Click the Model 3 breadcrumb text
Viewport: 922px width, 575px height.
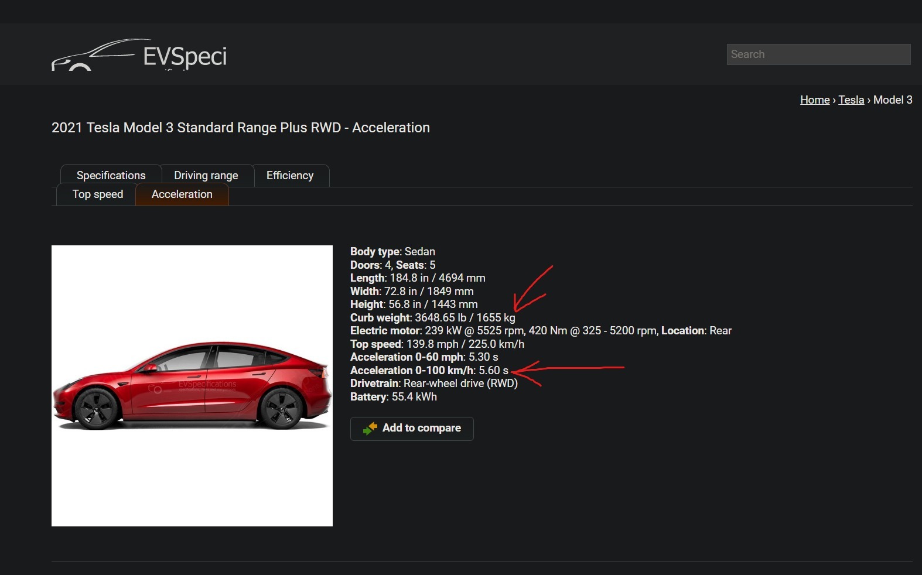[x=893, y=100]
